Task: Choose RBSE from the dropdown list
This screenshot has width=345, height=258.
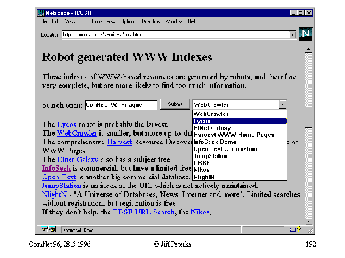Action: pyautogui.click(x=240, y=163)
